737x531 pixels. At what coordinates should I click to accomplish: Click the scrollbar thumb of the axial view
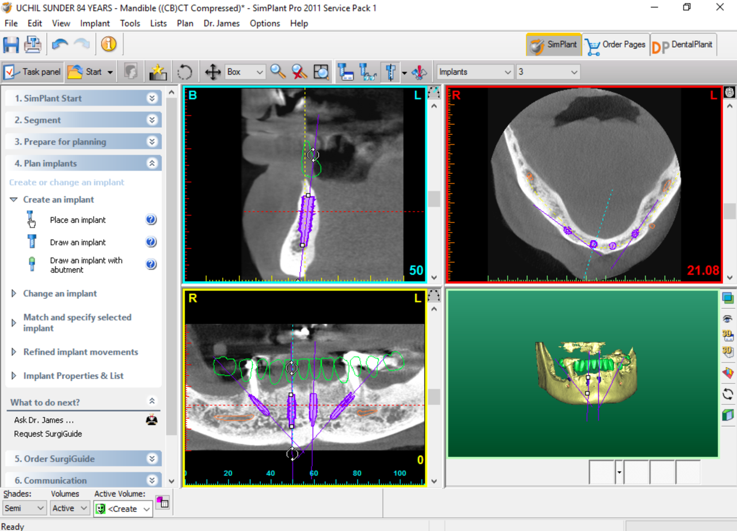point(729,211)
